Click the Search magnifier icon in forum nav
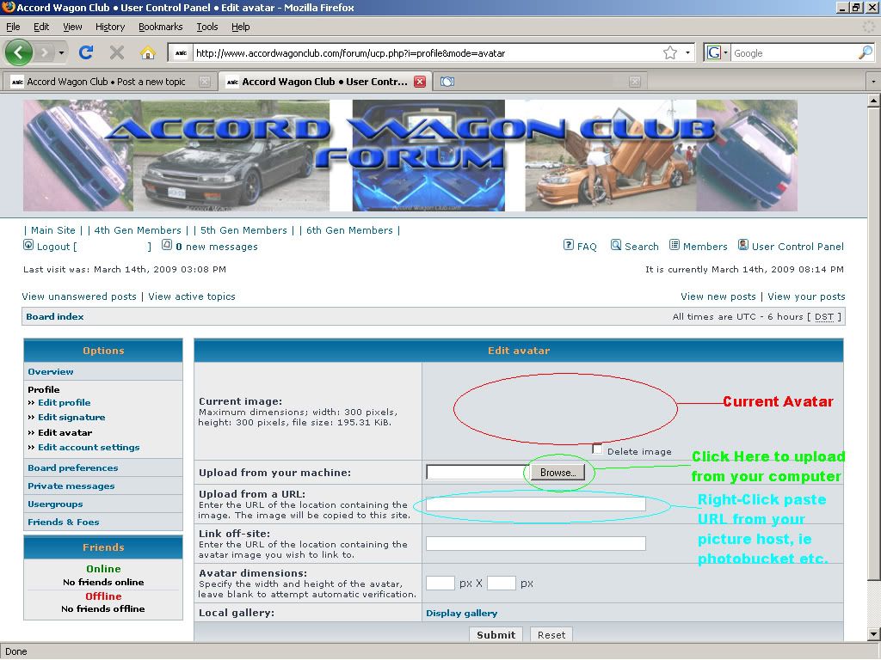The width and height of the screenshot is (881, 660). coord(616,245)
